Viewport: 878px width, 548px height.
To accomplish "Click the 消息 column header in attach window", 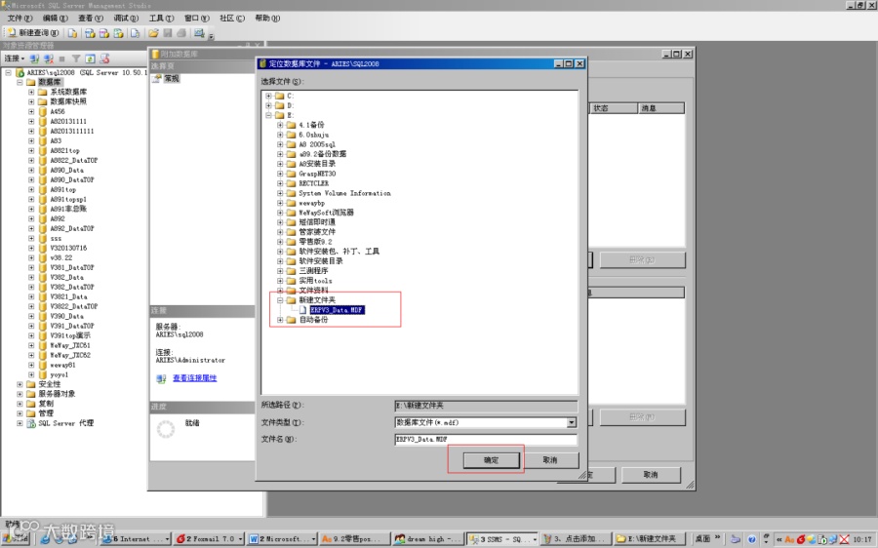I will [x=661, y=108].
